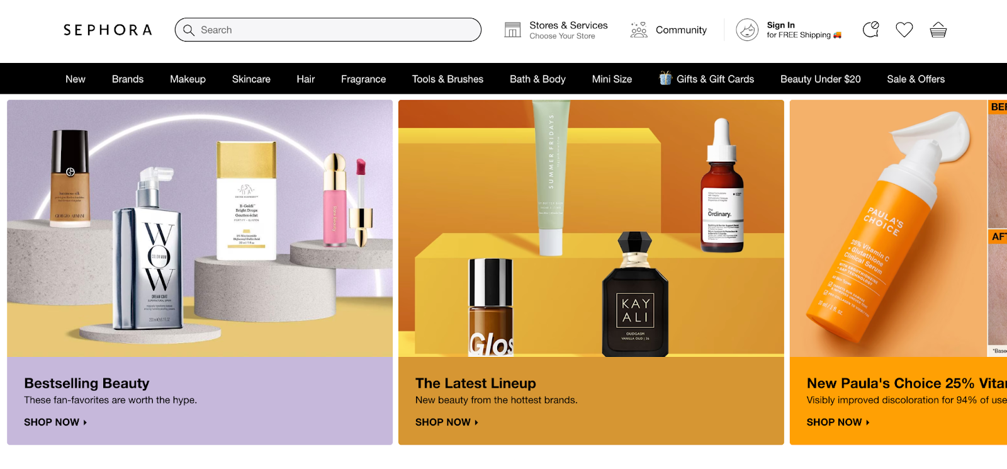
Task: Click 'Choose Your Store' text
Action: [x=562, y=37]
